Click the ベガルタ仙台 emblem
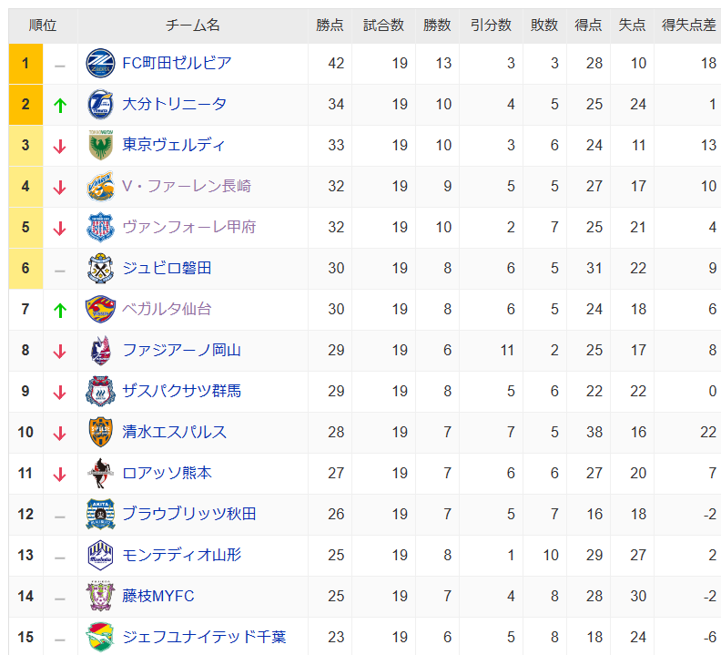The width and height of the screenshot is (721, 655). (100, 310)
